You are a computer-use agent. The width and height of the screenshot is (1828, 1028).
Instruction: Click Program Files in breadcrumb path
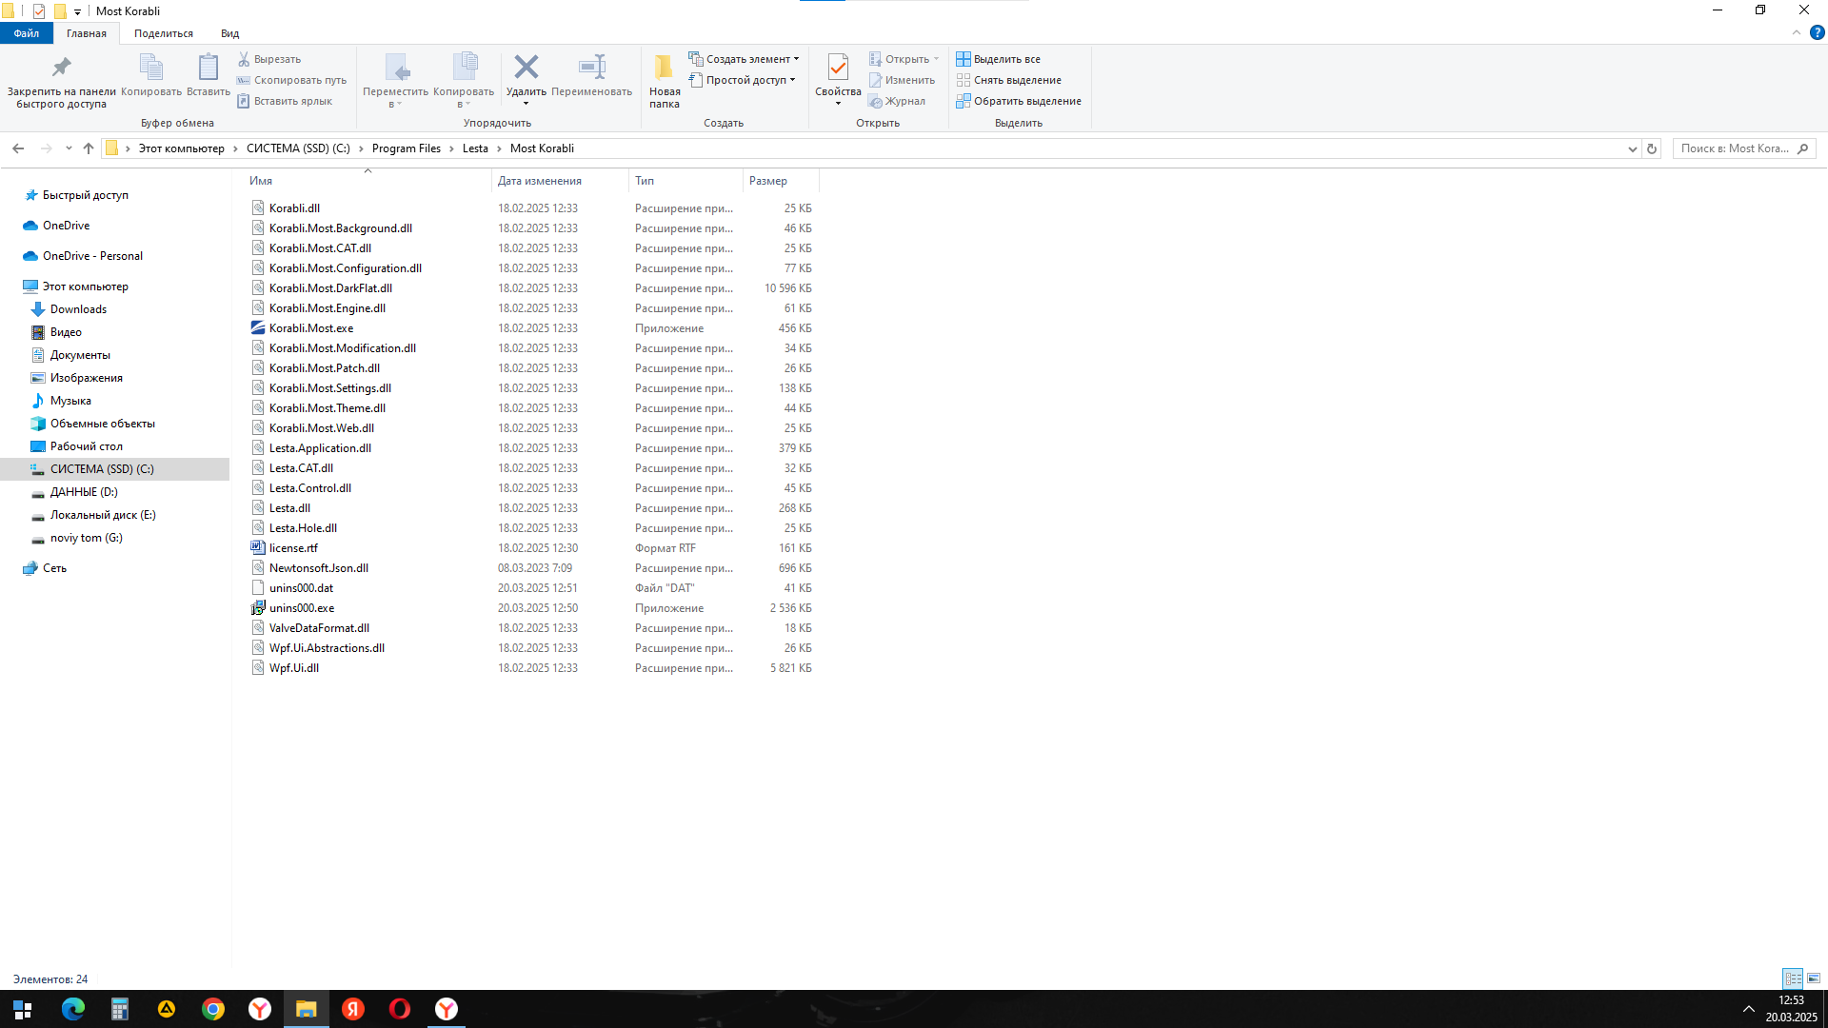coord(407,148)
